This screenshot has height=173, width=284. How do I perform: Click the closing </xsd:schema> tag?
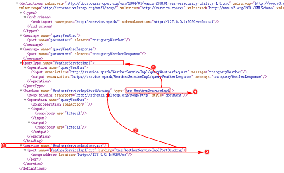(40, 26)
